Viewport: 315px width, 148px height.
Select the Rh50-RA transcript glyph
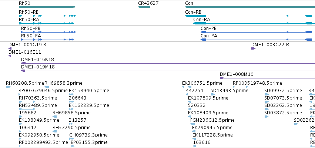(46, 23)
